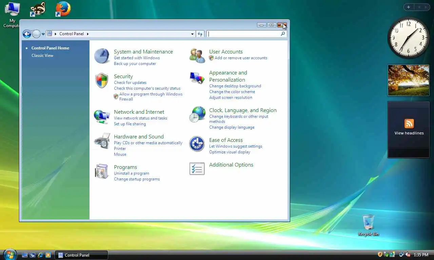Click the Additional Options checklist icon

coord(197,169)
